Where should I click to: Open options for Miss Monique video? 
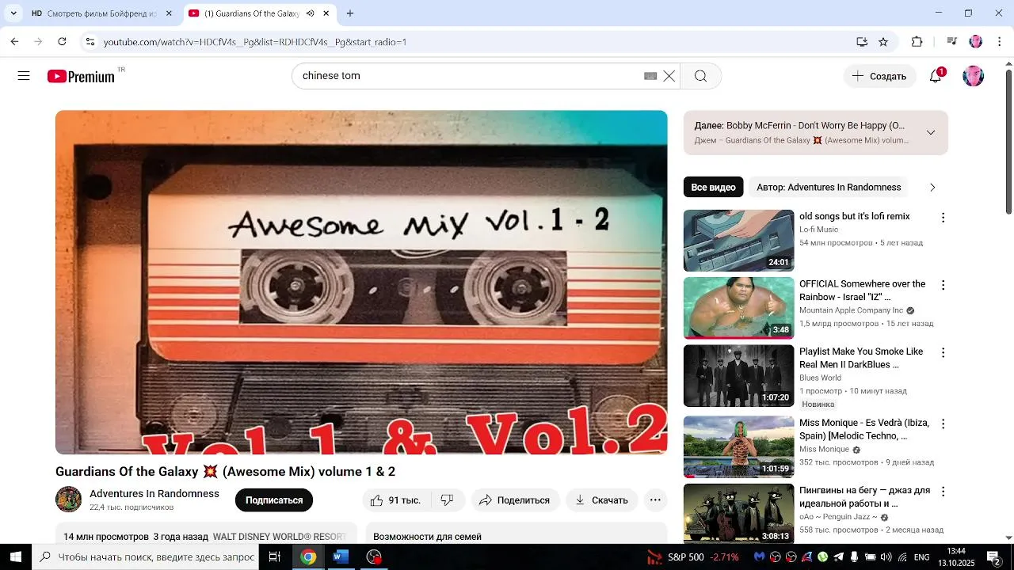pos(943,424)
